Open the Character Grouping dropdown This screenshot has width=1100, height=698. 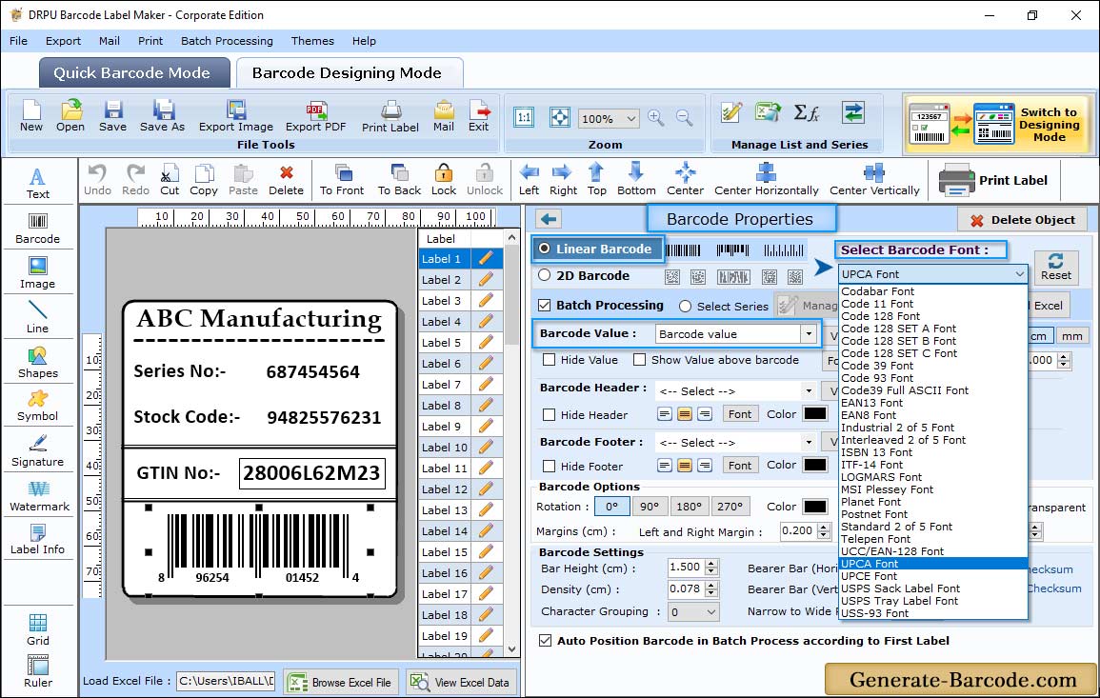click(711, 611)
